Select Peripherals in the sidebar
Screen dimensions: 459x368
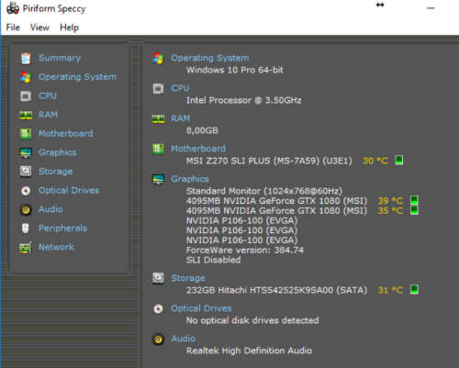pyautogui.click(x=62, y=229)
